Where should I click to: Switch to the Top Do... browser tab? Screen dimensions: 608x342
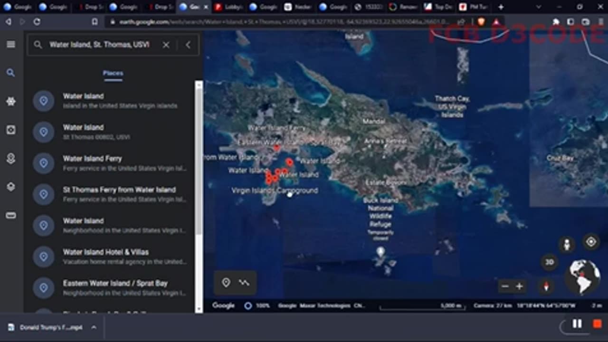(x=438, y=7)
